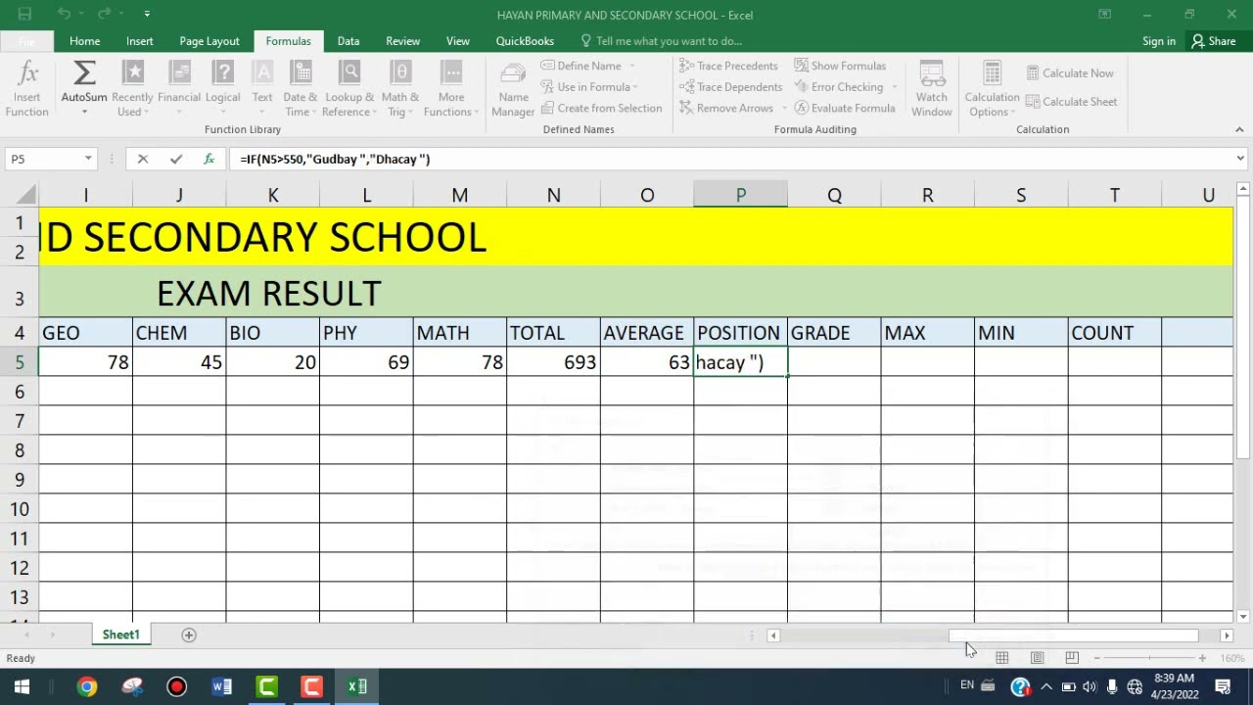Open the File tab

pos(26,41)
